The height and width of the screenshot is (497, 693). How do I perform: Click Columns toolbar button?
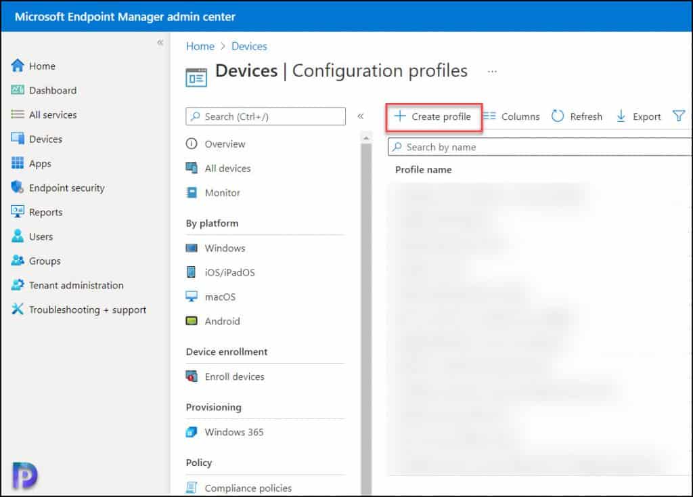tap(512, 116)
